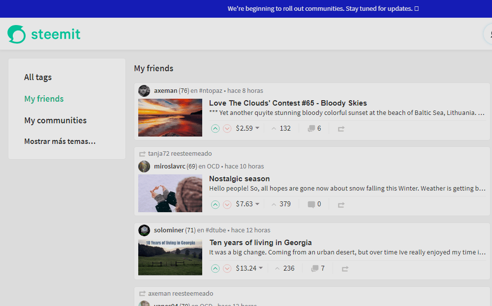Open solominer's profile avatar
The width and height of the screenshot is (492, 306).
144,230
